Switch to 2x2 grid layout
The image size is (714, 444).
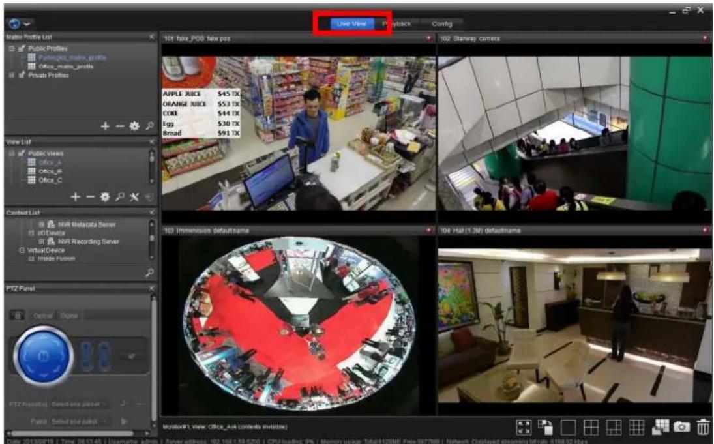click(591, 427)
